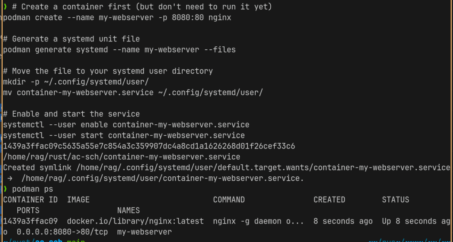Click the 'my-webserver' container name in ps output

[145, 232]
